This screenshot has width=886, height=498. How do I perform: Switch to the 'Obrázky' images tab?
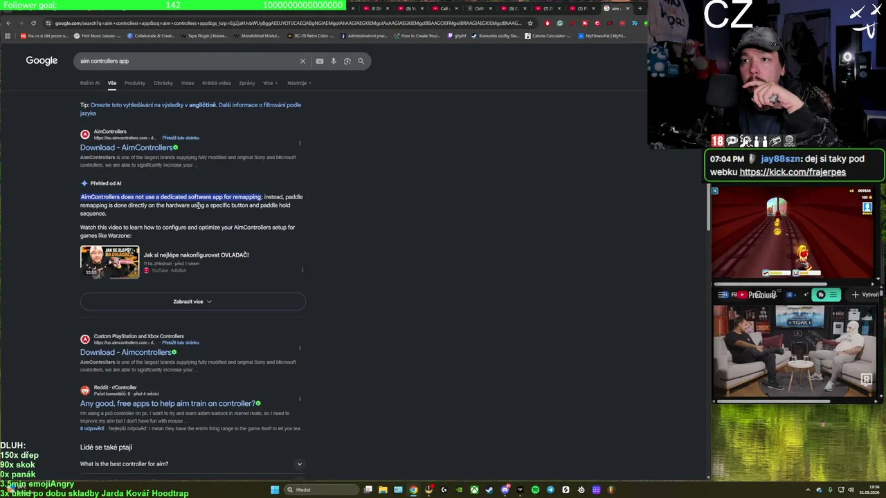coord(163,83)
